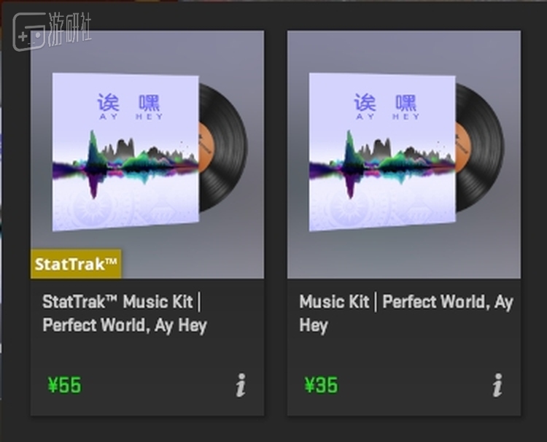Image resolution: width=547 pixels, height=442 pixels.
Task: Open info icon for ¥35 Music Kit
Action: pyautogui.click(x=497, y=385)
